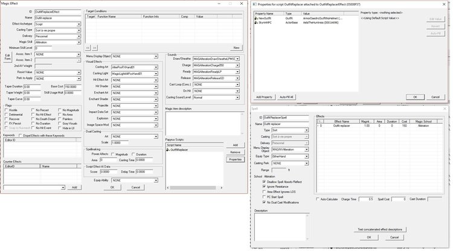
Task: Click the Effect Name column header
Action: tap(342, 121)
